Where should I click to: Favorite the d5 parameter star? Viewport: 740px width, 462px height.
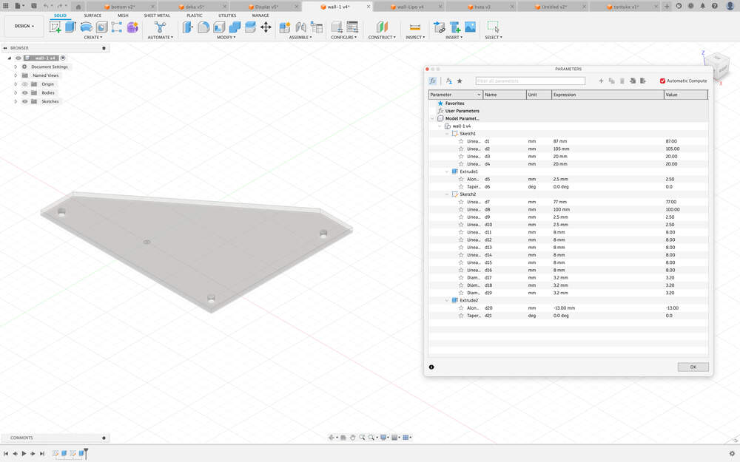click(461, 179)
